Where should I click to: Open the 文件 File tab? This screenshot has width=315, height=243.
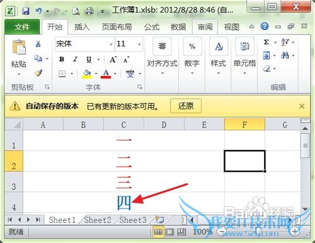(x=22, y=27)
